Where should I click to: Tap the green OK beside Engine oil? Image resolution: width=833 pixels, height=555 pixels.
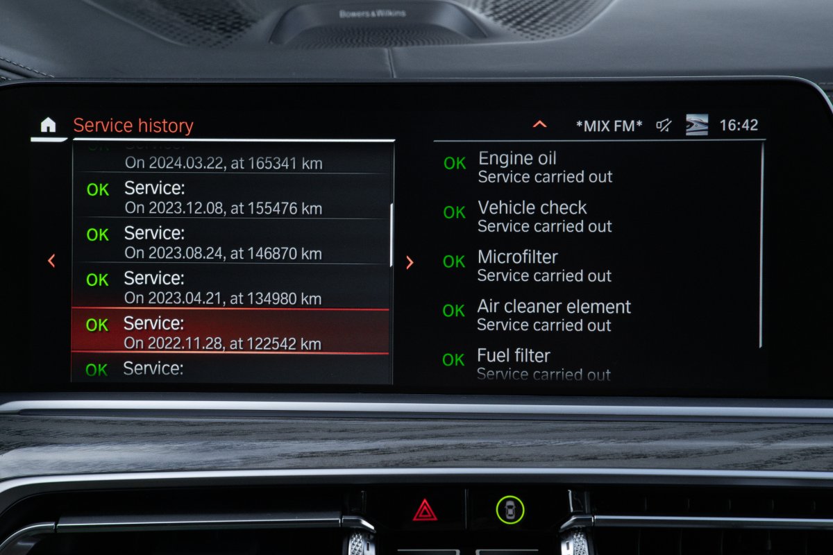455,163
